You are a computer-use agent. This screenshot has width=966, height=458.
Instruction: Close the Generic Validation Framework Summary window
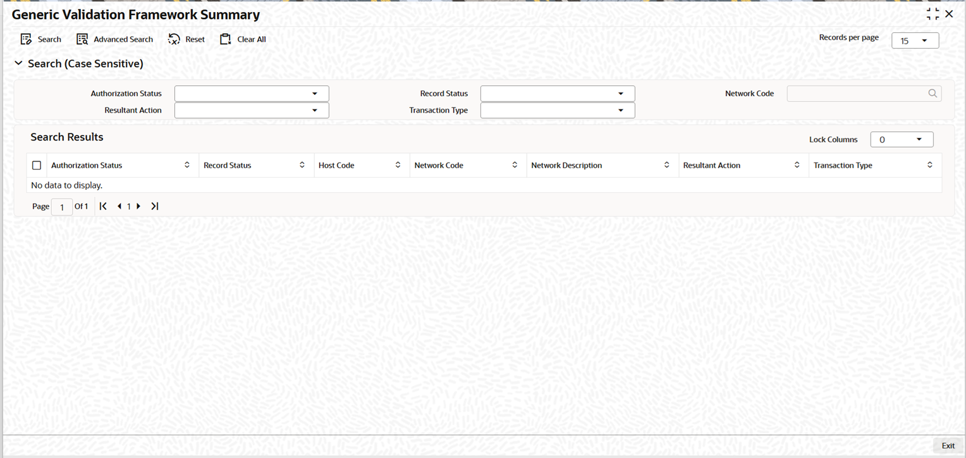949,14
